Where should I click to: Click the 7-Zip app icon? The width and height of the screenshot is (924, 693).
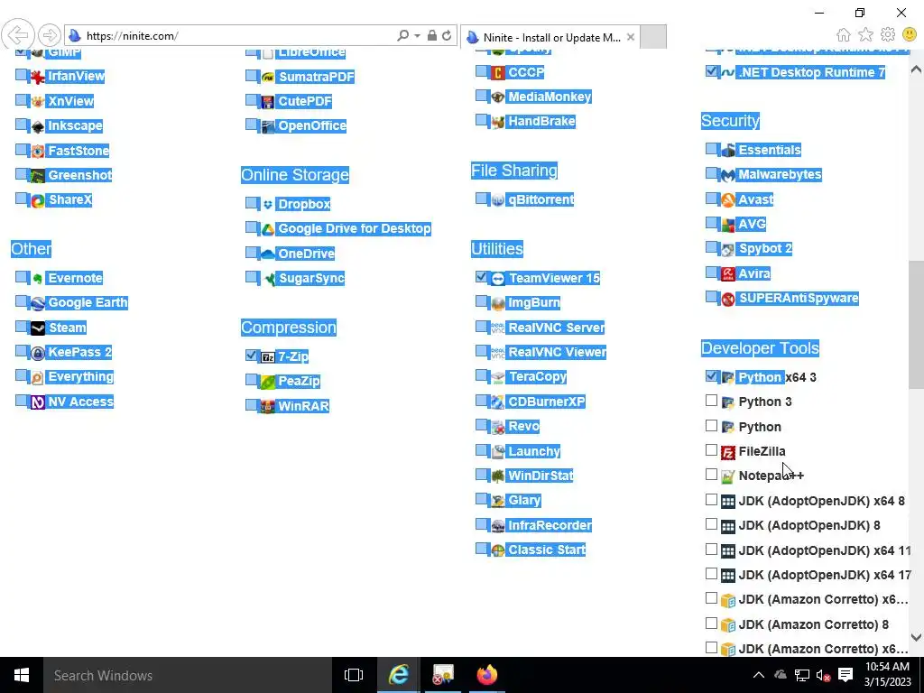(x=267, y=357)
